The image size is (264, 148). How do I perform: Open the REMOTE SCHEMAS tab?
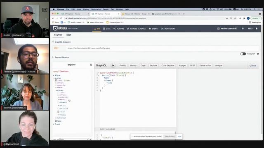point(137,29)
